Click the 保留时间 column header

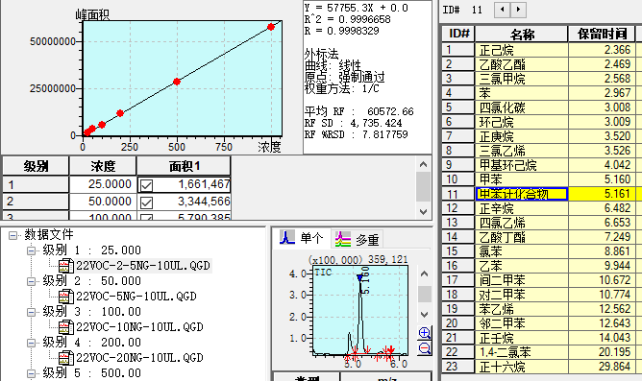pyautogui.click(x=602, y=34)
